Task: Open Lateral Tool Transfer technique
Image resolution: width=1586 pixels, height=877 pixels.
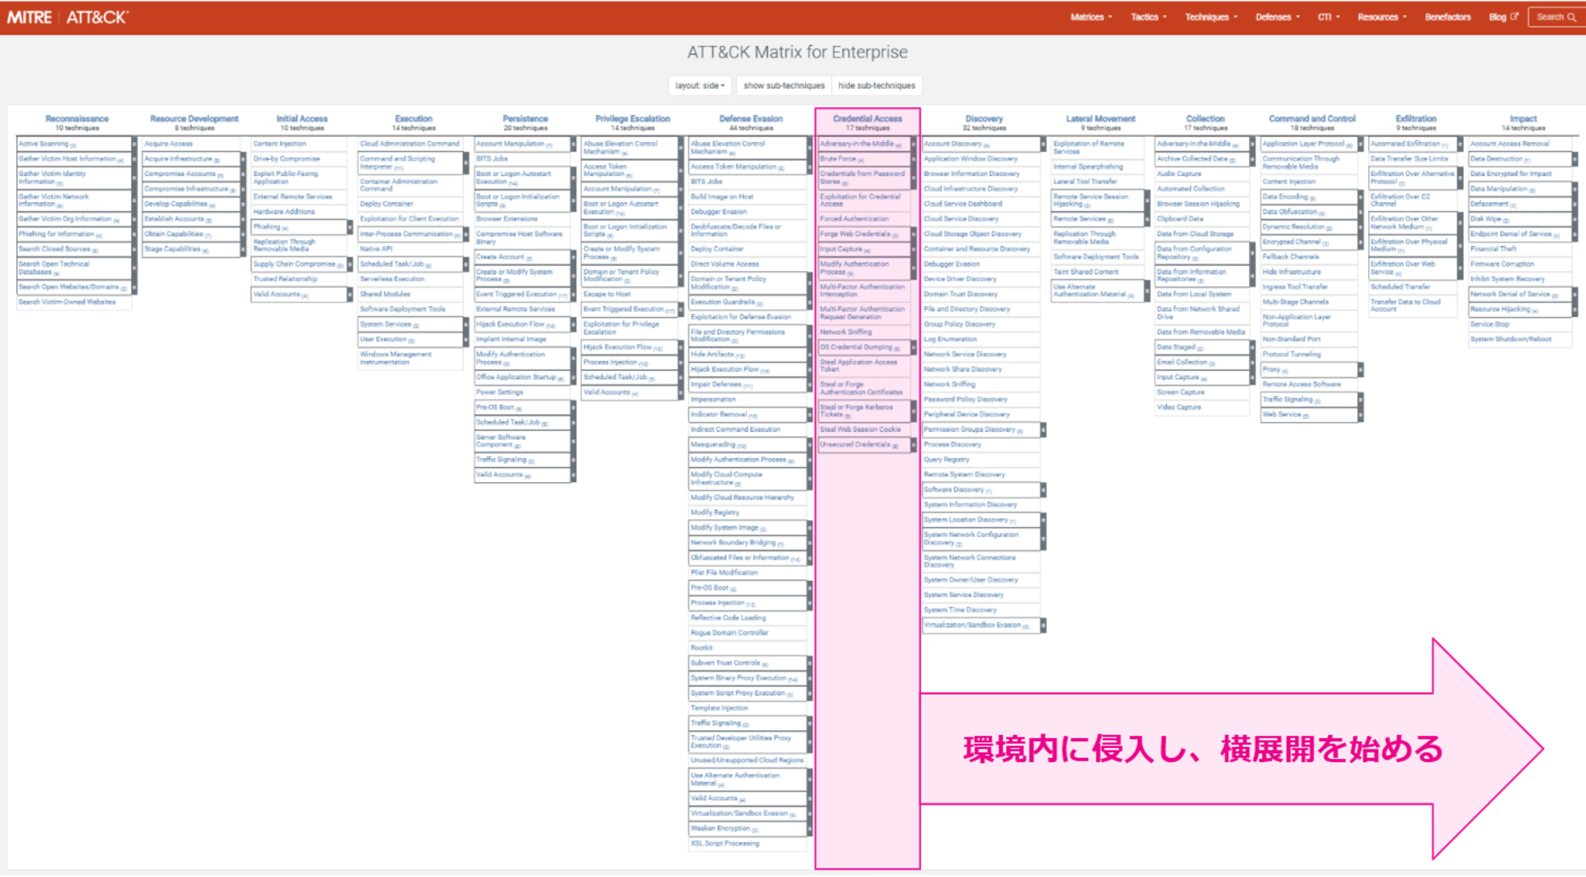Action: 1086,182
